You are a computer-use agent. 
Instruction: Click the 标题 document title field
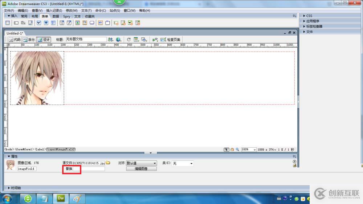(x=86, y=39)
